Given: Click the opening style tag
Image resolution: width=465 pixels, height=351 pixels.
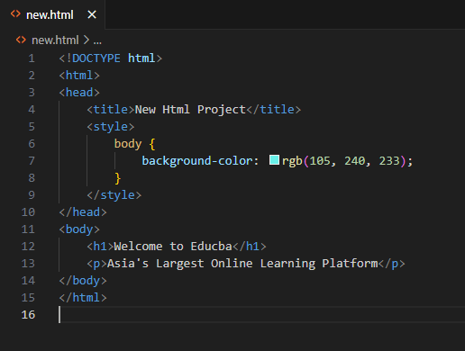Looking at the screenshot, I should pyautogui.click(x=111, y=127).
